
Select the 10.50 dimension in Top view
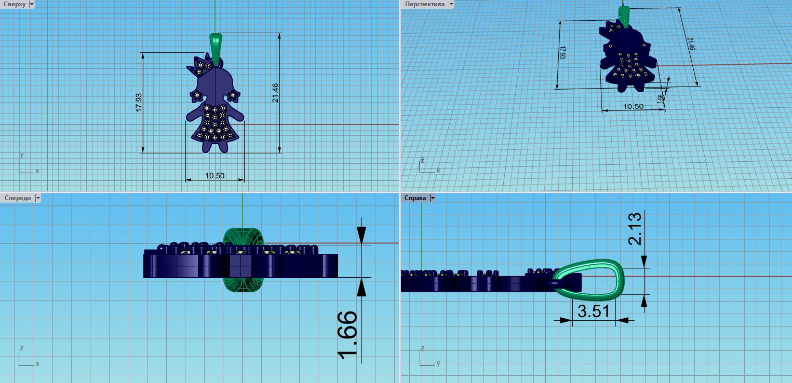tap(215, 176)
